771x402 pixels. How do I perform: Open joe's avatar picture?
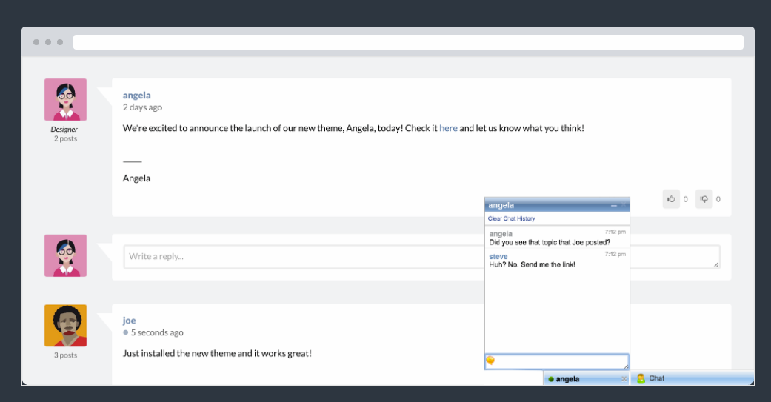tap(65, 325)
